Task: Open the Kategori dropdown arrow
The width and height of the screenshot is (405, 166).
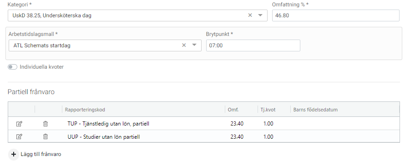Action: coord(260,15)
